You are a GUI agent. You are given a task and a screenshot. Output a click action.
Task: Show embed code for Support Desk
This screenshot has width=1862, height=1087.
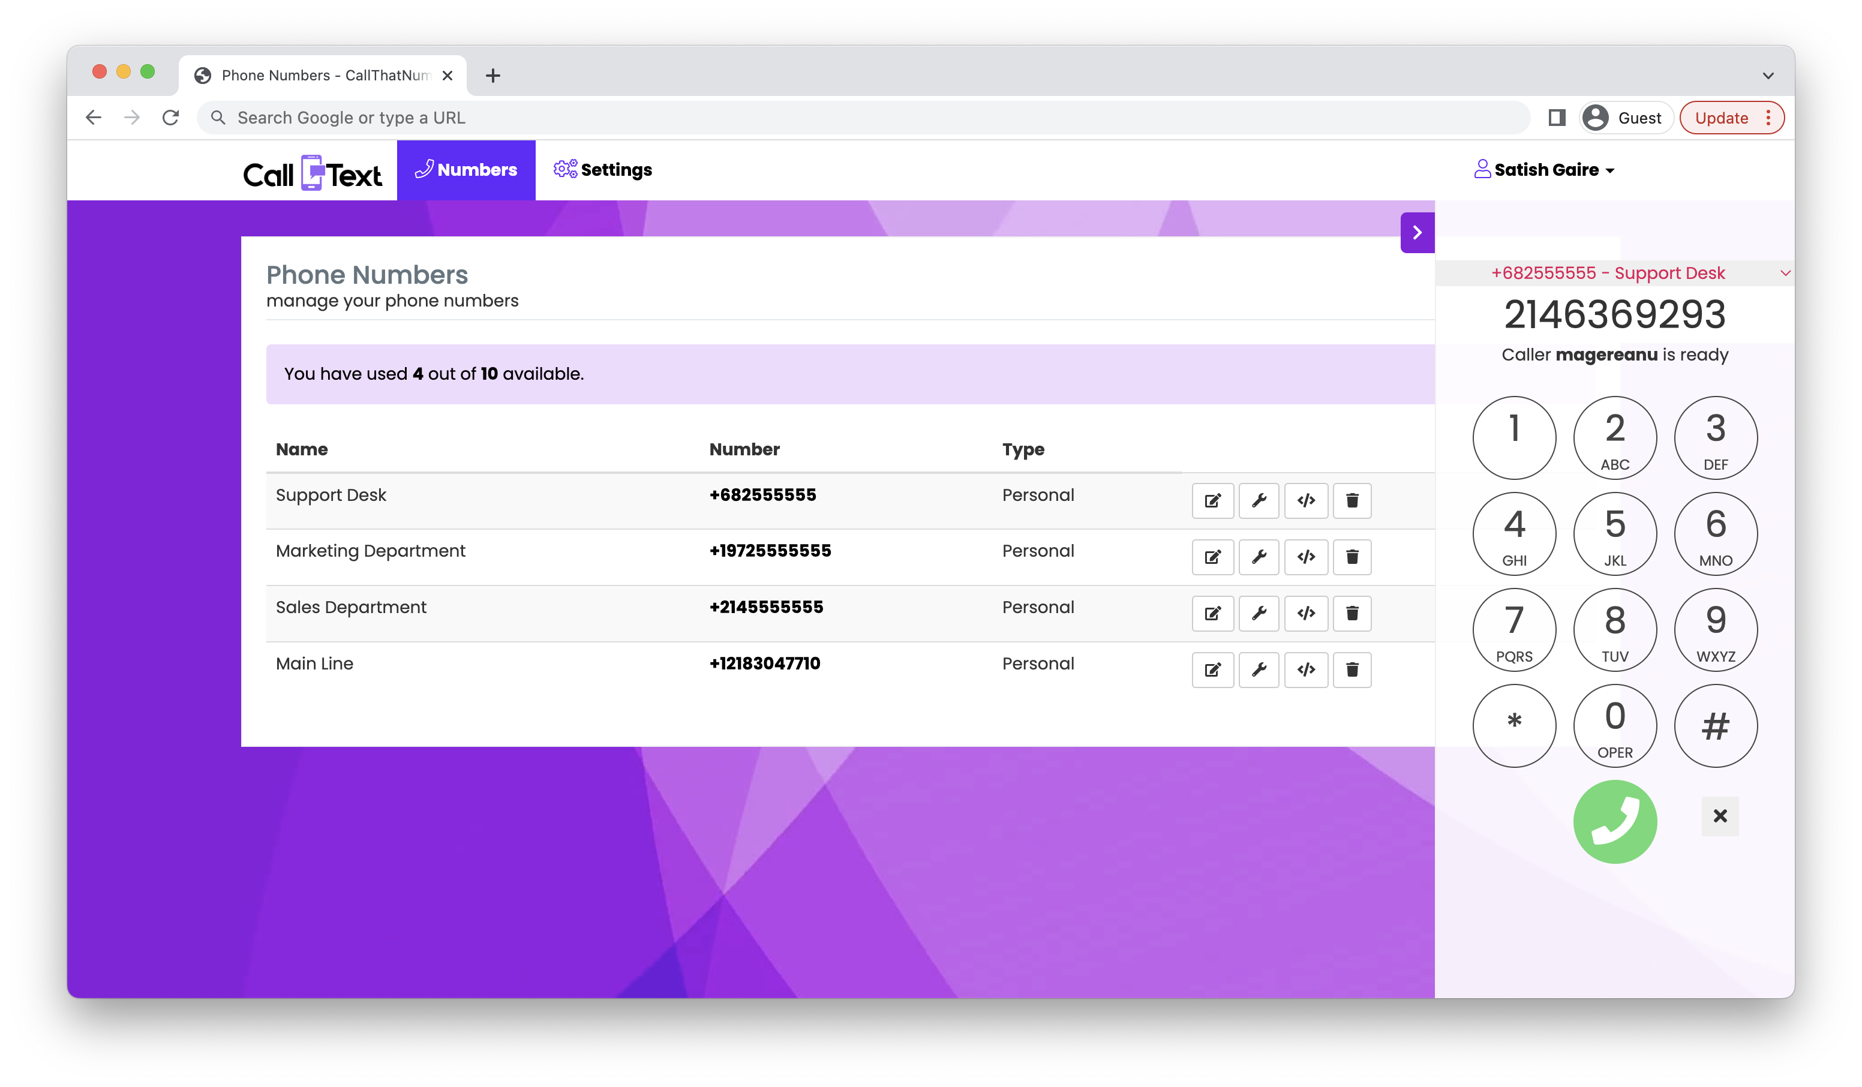(1305, 500)
